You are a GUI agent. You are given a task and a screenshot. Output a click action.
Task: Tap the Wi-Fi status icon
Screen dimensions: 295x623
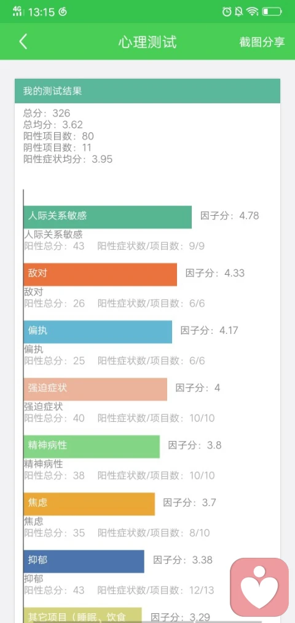(252, 12)
